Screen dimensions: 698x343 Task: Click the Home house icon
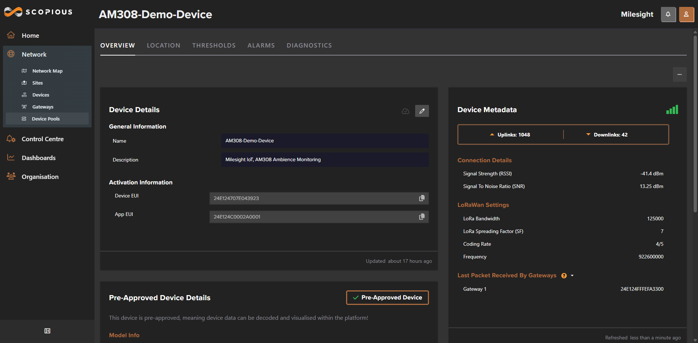point(11,35)
